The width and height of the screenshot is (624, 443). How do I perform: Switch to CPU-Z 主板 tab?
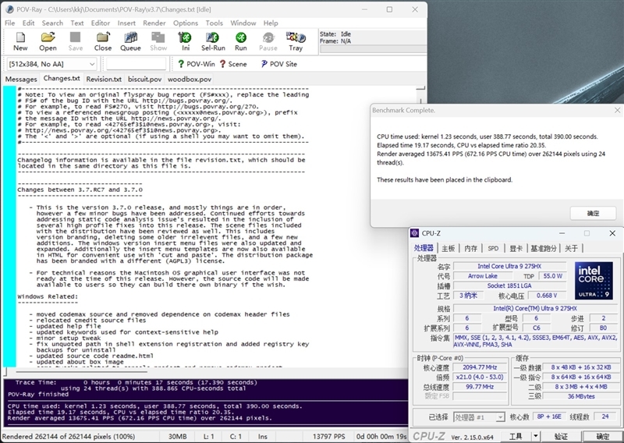448,248
